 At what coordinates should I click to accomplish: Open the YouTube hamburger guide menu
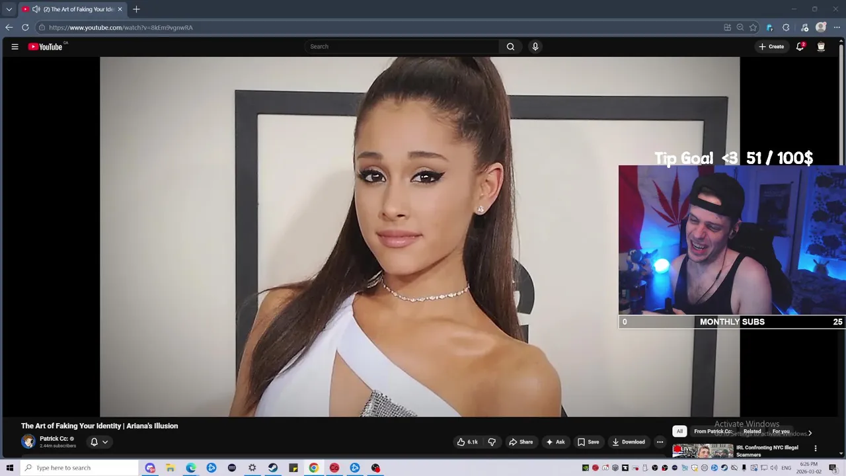pos(15,47)
